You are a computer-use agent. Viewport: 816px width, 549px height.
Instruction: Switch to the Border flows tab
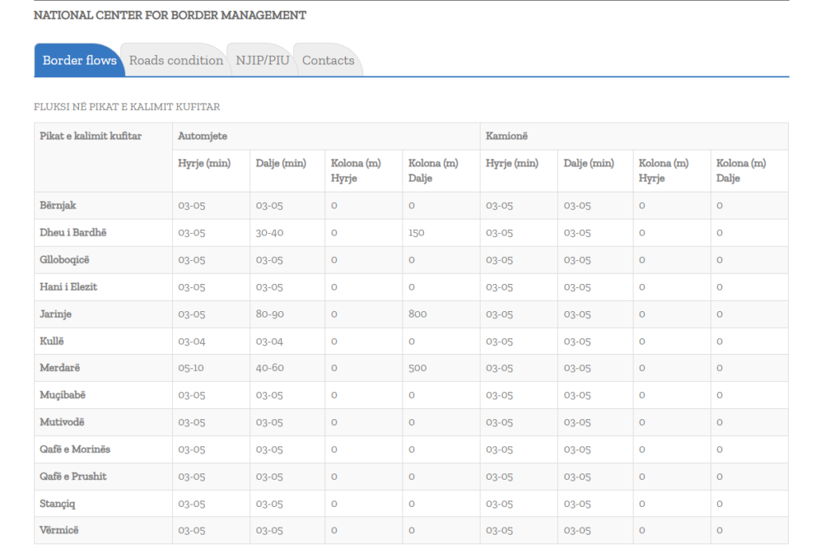[x=80, y=60]
